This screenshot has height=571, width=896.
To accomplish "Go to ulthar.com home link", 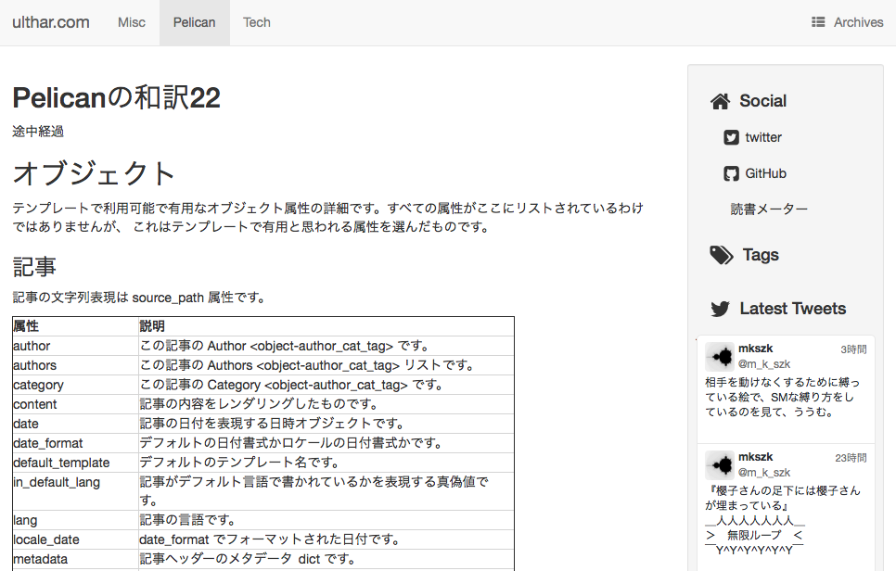I will tap(51, 22).
